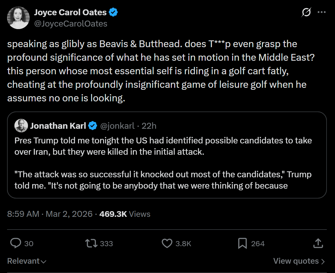Open Joyce Carol Oates profile picture
This screenshot has width=335, height=273.
(x=18, y=18)
